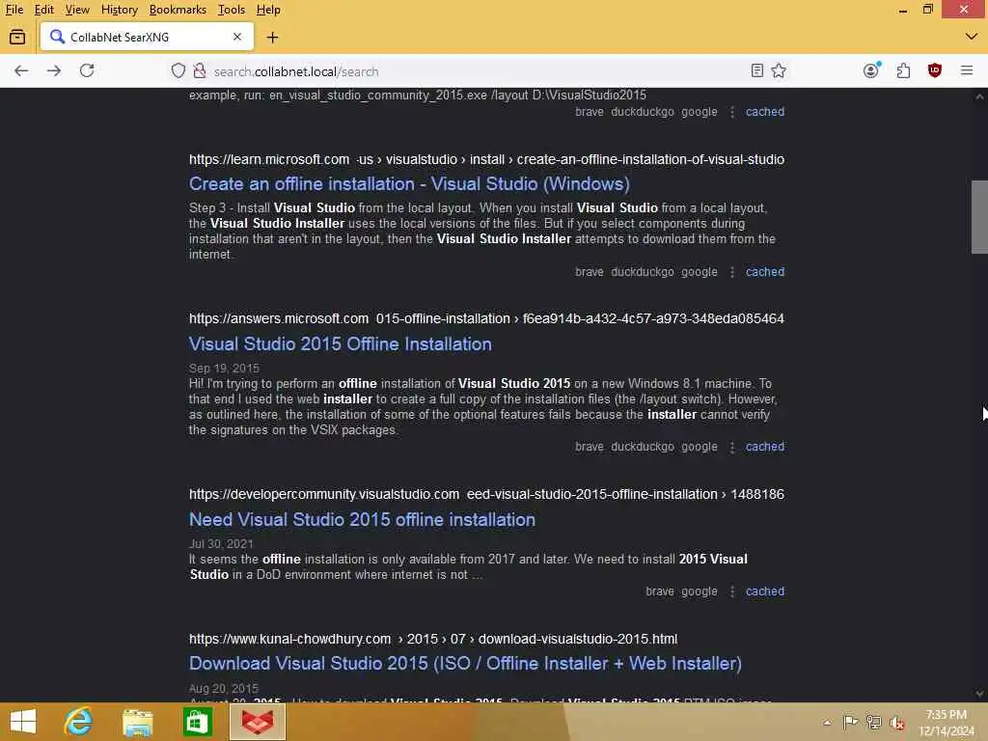Go forward to the next page
Screen dimensions: 988x741
tap(54, 70)
